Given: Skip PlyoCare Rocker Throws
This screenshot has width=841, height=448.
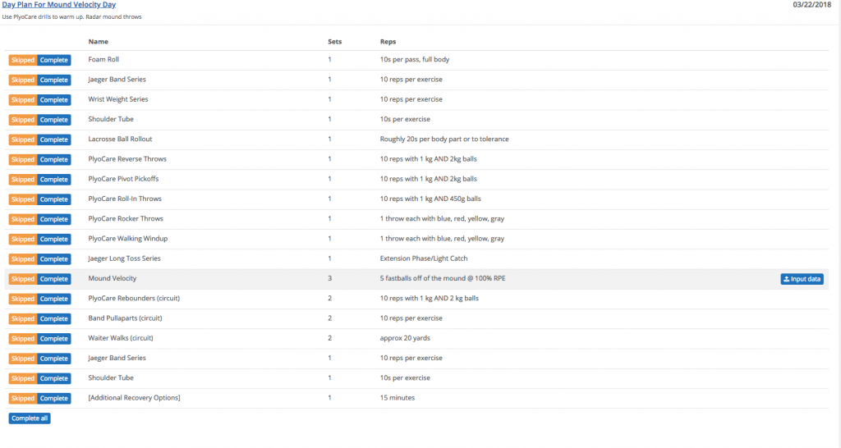Looking at the screenshot, I should click(x=23, y=219).
